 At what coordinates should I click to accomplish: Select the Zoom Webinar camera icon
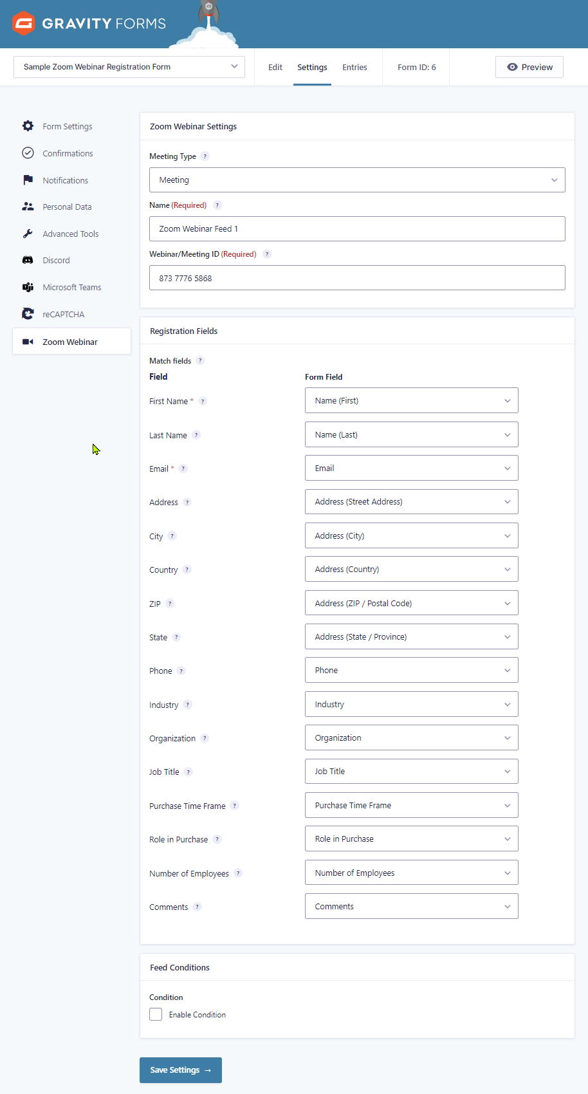tap(28, 341)
